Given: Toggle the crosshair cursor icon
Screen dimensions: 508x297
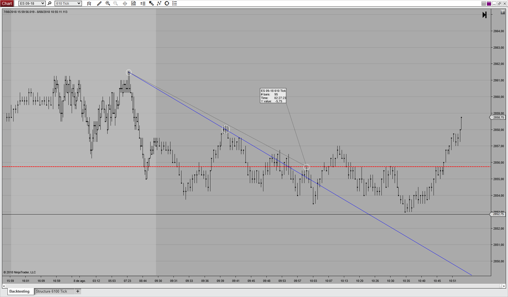Looking at the screenshot, I should (x=125, y=3).
